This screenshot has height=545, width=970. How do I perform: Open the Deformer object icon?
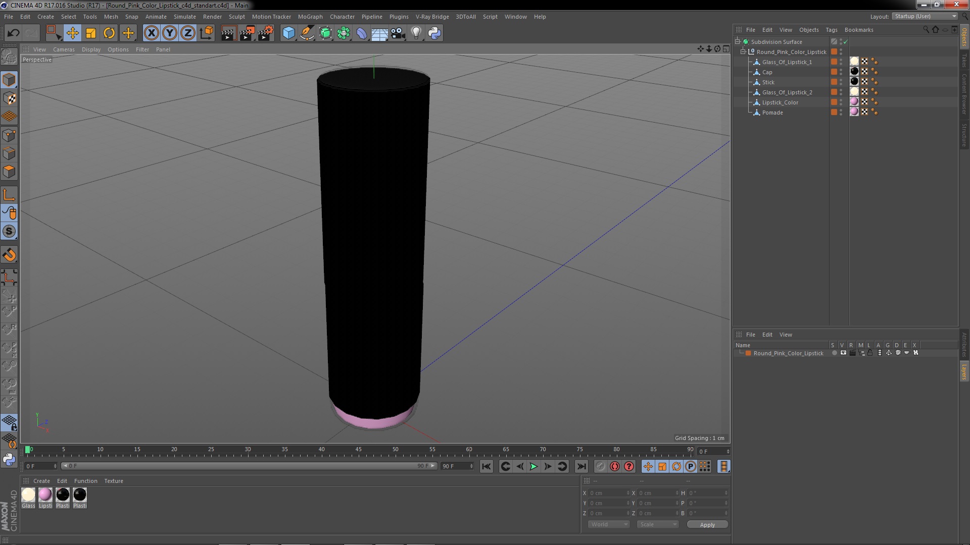point(362,33)
